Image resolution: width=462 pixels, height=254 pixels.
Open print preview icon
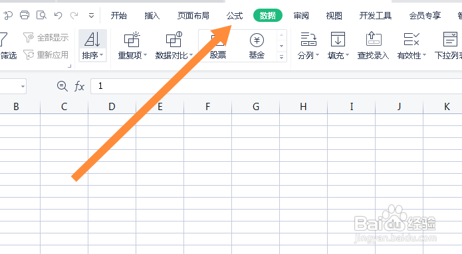41,15
